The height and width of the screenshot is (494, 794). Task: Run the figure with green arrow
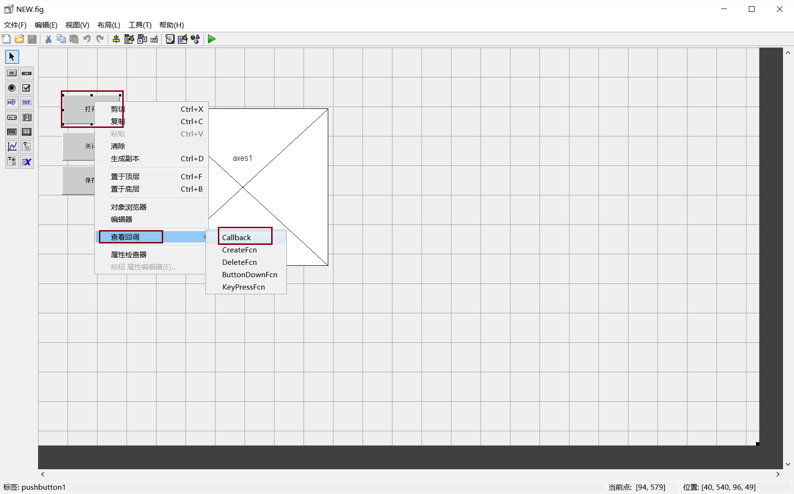[212, 39]
